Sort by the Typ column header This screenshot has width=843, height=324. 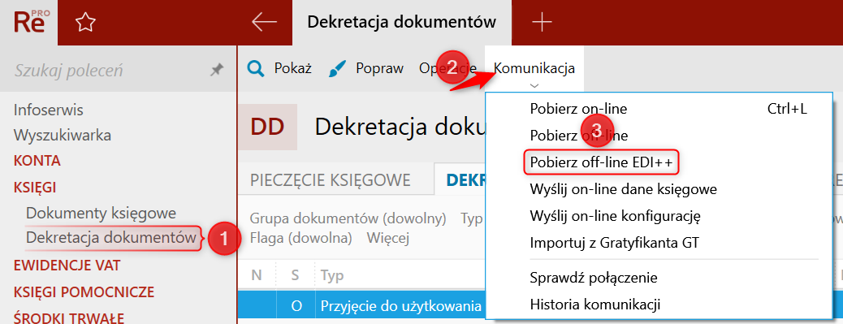(332, 275)
